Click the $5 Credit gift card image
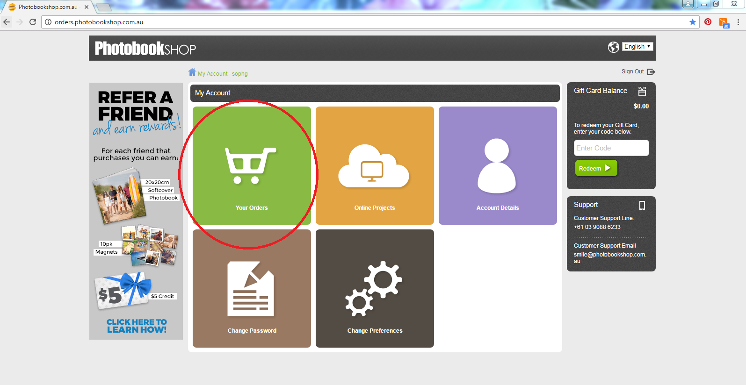This screenshot has width=746, height=385. (x=123, y=291)
